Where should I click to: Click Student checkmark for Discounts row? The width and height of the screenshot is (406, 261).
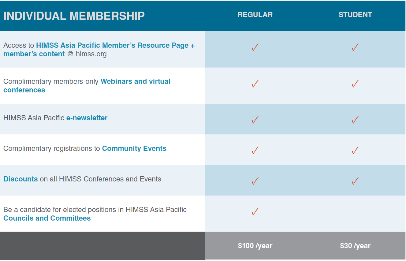[x=355, y=181]
